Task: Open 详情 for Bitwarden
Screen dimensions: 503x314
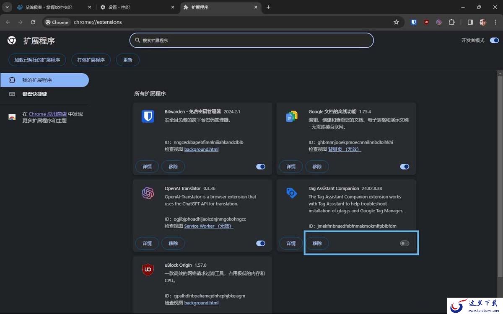Action: pos(147,167)
